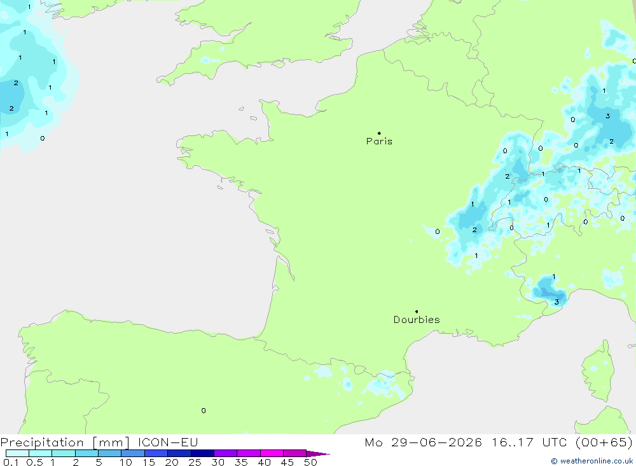This screenshot has width=636, height=466.
Task: Click the '0.1' legend scale value
Action: tap(11, 462)
